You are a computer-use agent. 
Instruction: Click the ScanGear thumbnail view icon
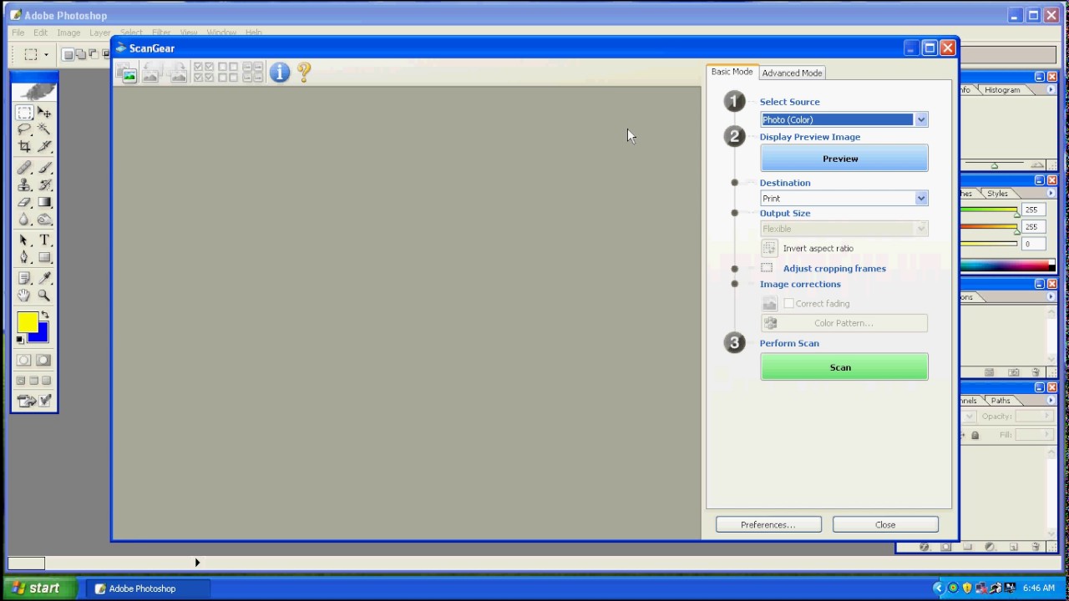click(128, 73)
